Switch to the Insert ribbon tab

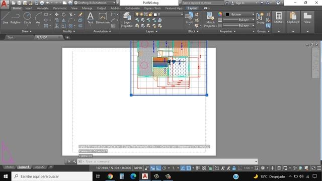(29, 8)
